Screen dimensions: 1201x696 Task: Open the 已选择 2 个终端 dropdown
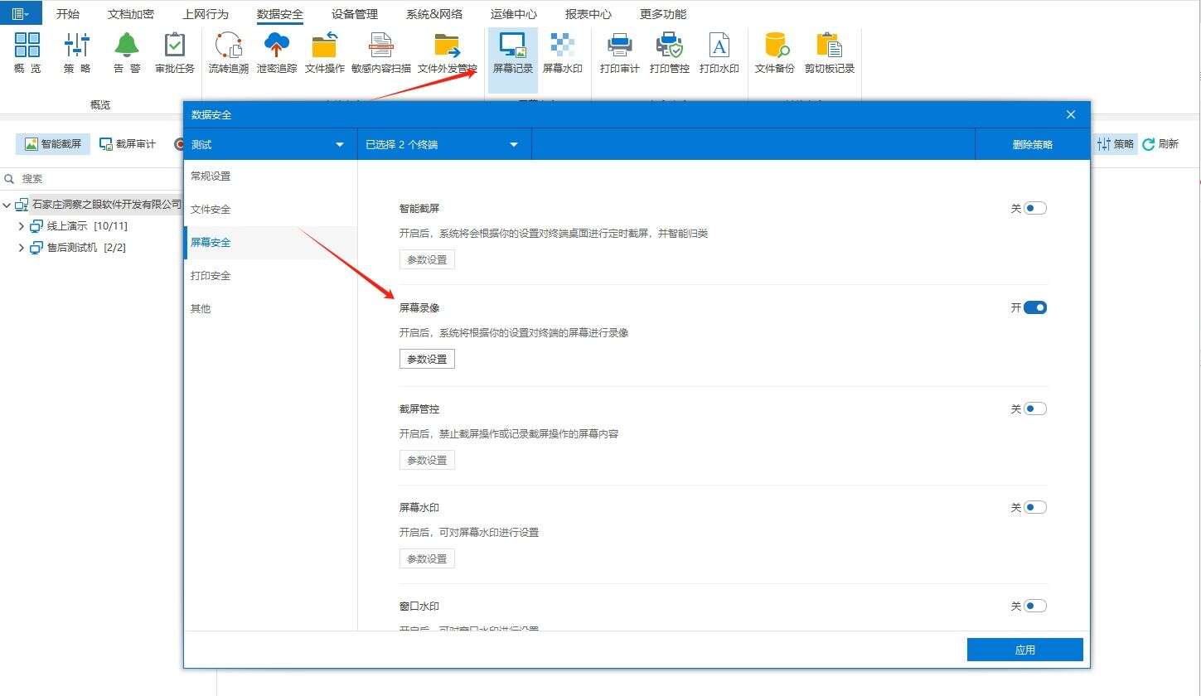click(x=443, y=143)
